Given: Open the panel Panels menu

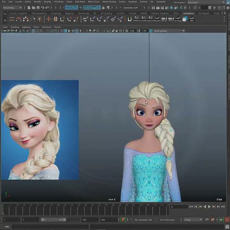Looking at the screenshot, I should point(57,27).
